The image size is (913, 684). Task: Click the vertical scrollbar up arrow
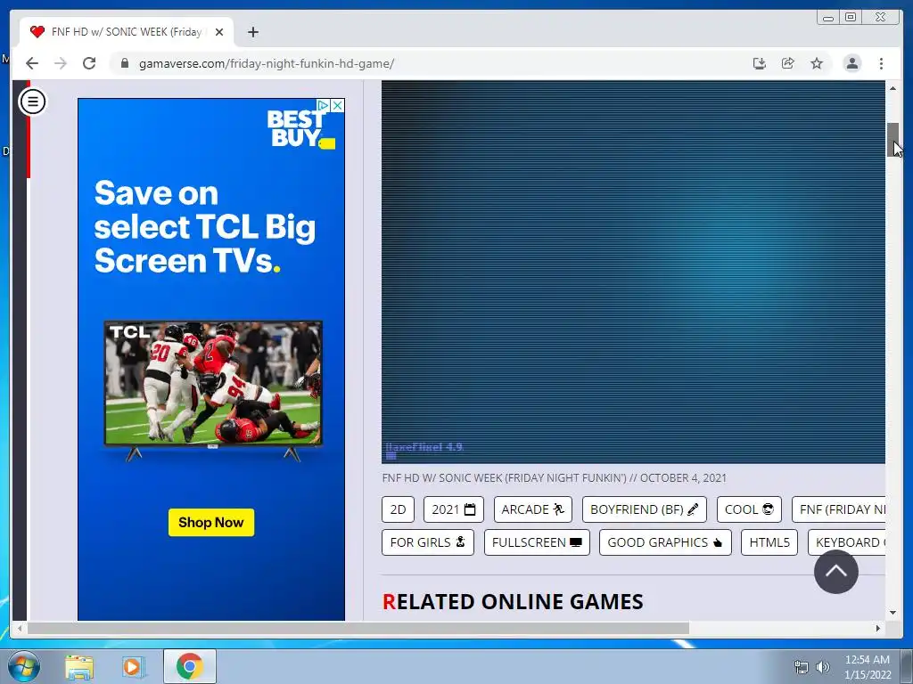pyautogui.click(x=892, y=88)
